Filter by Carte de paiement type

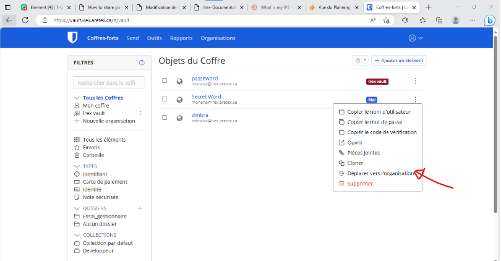click(105, 182)
